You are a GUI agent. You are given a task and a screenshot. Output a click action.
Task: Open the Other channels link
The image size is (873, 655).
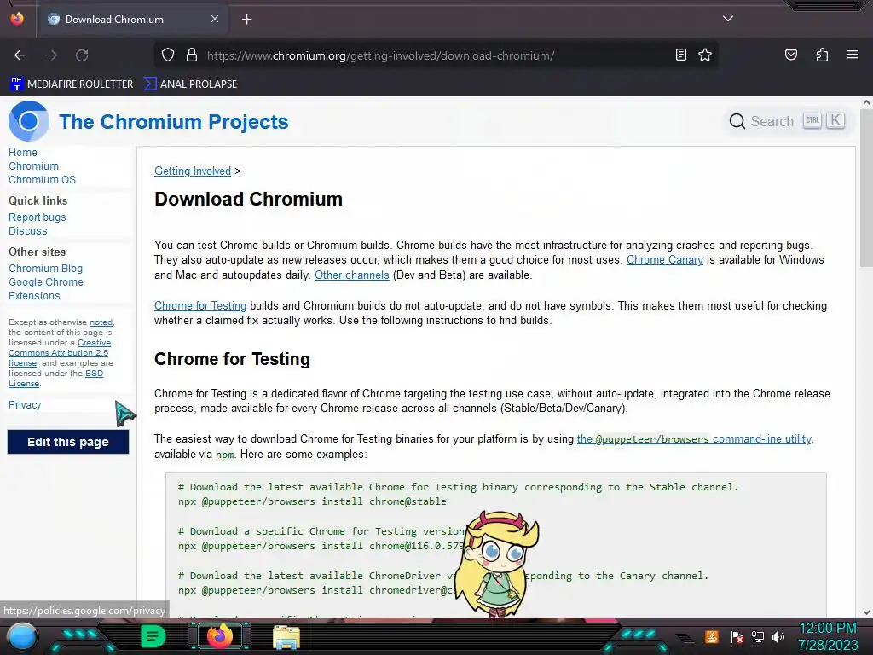click(x=352, y=275)
